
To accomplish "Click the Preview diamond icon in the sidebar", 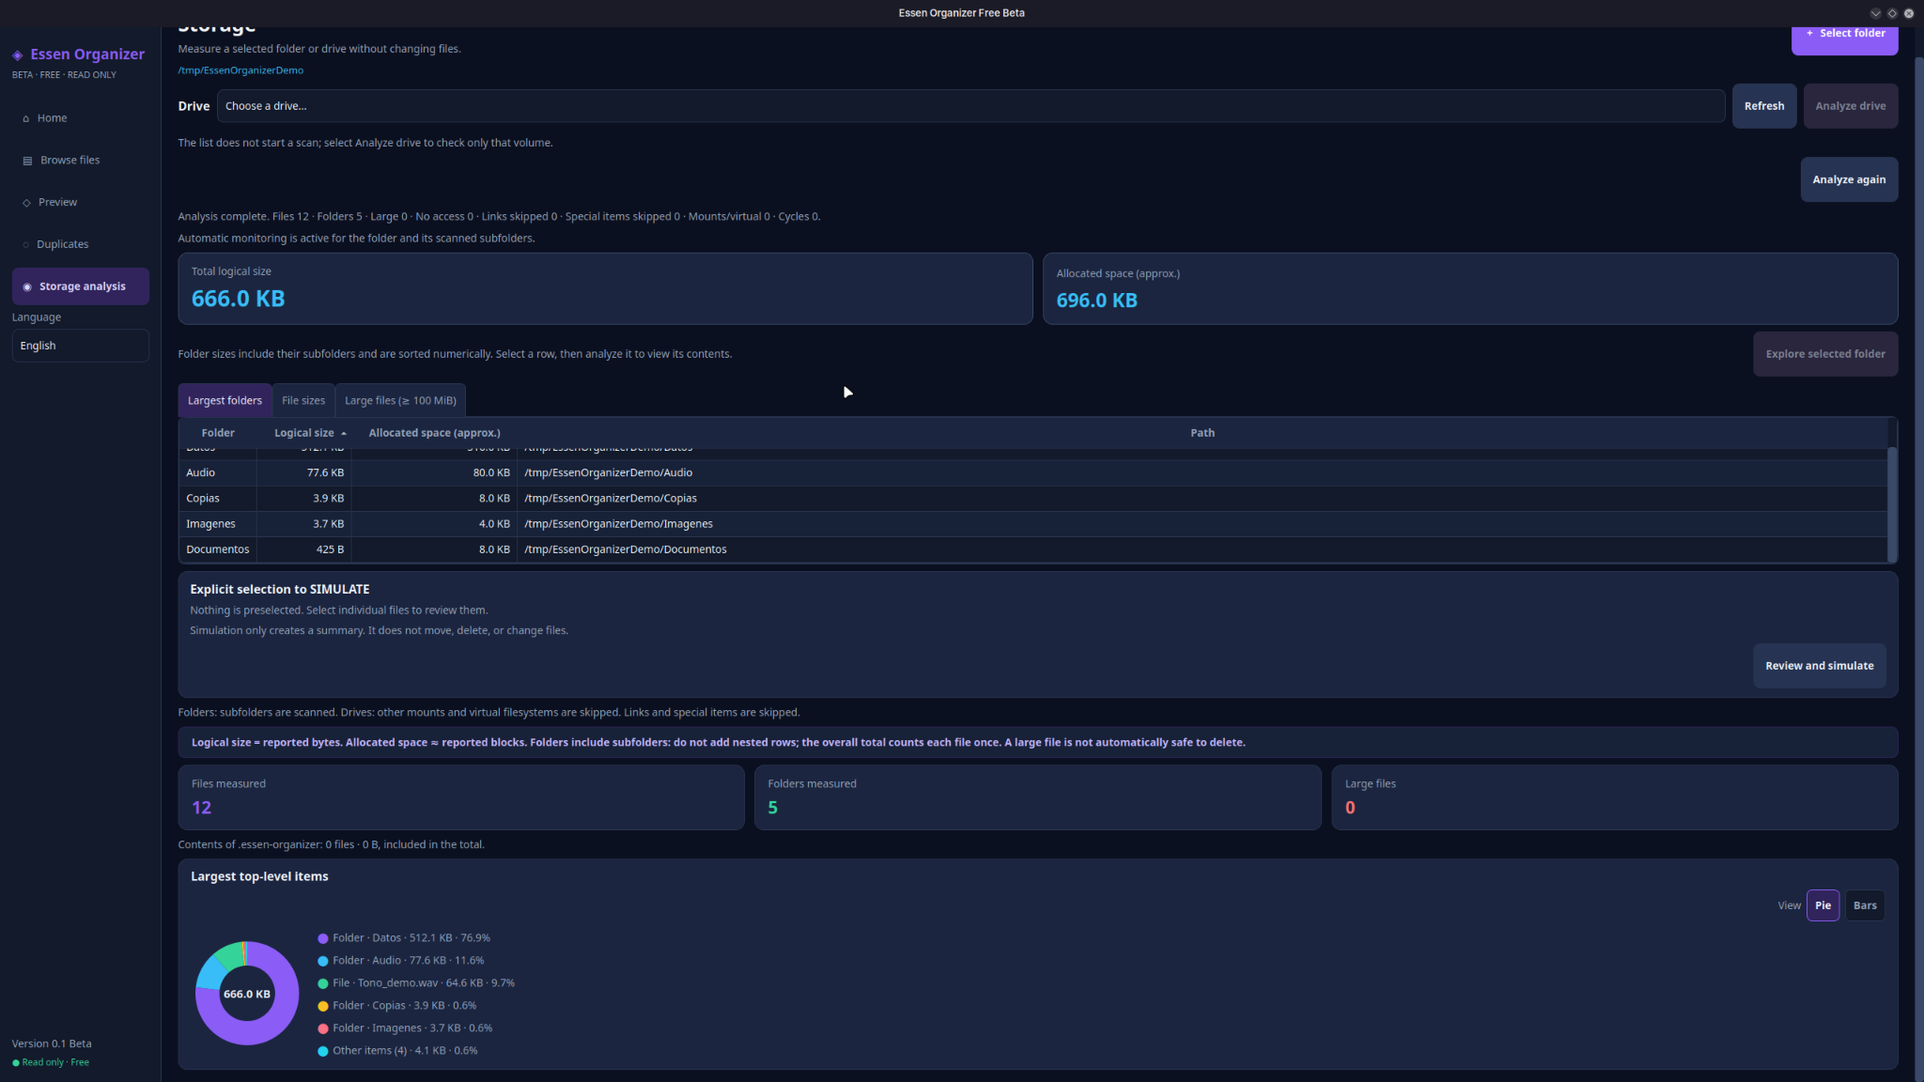I will click(x=26, y=203).
